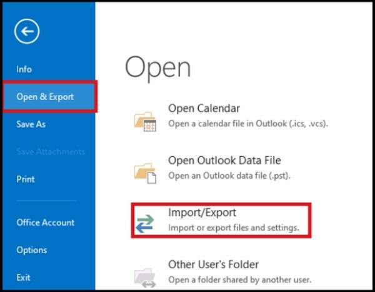Screen dimensions: 375x292
Task: Click the "Import or export files and settings" description
Action: coord(233,228)
